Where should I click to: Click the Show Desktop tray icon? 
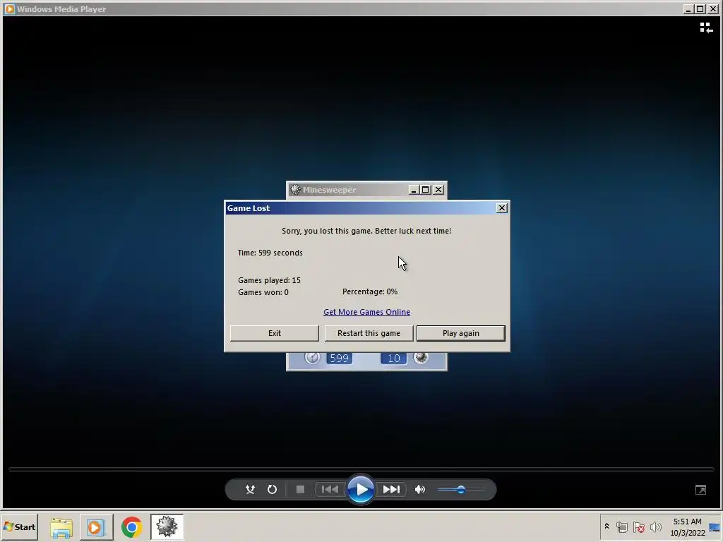(x=715, y=526)
